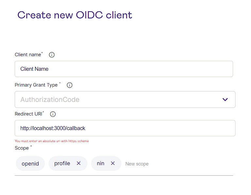Click the Redirect URI label text
Screen dimensions: 251x195
[28, 114]
